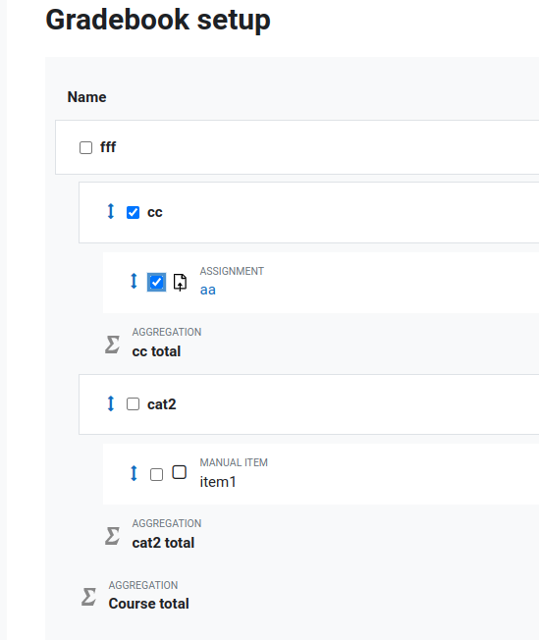
Task: Click the sigma icon for cc total
Action: tap(112, 345)
